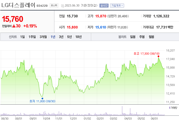This screenshot has height=124, width=179.
Task: Click the 거래량 legend label
Action: [174, 108]
